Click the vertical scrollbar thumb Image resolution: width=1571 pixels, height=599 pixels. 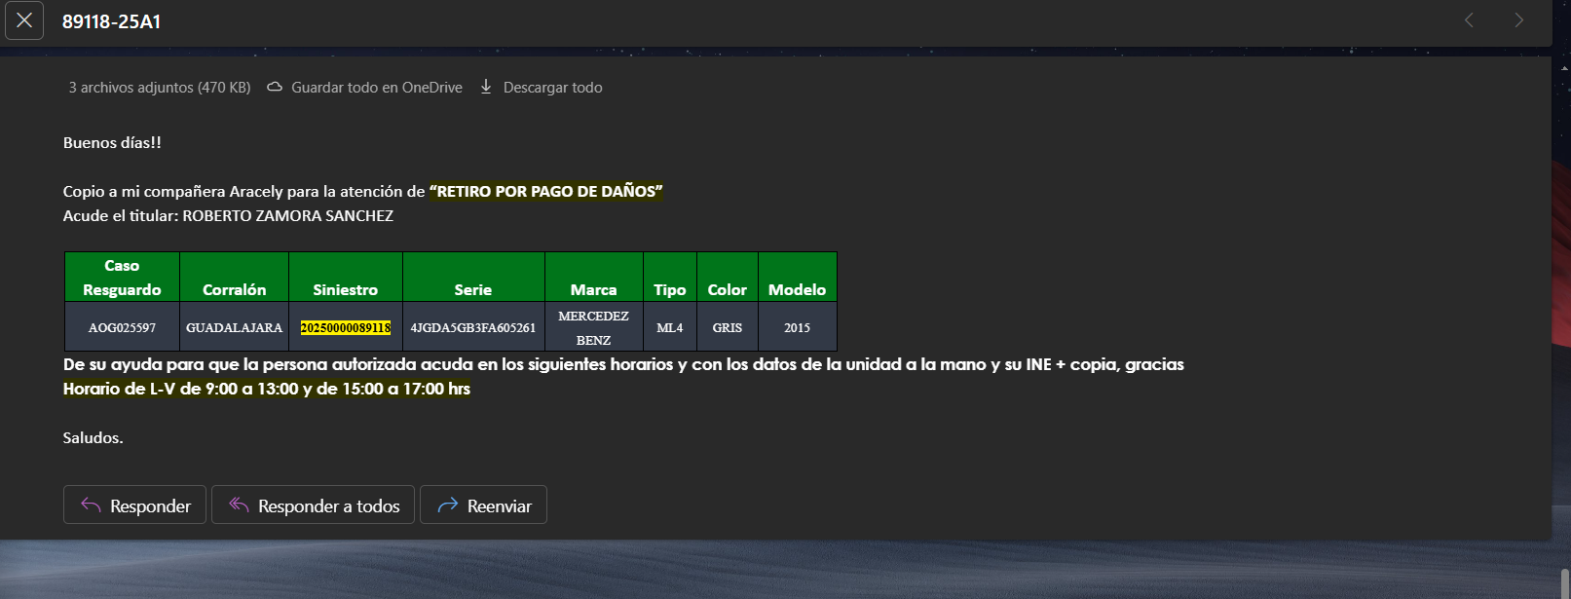coord(1564,583)
